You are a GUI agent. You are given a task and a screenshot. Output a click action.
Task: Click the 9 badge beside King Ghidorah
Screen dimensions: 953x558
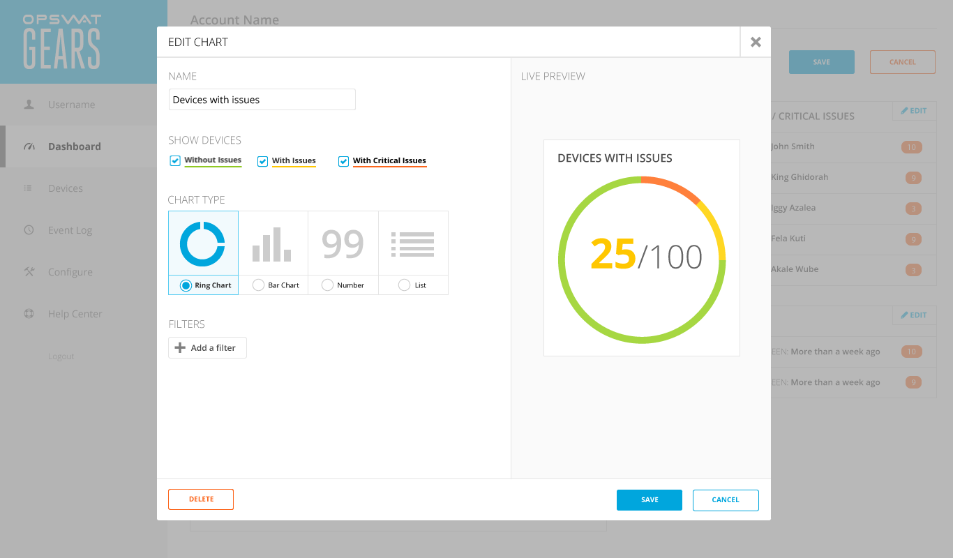click(913, 178)
